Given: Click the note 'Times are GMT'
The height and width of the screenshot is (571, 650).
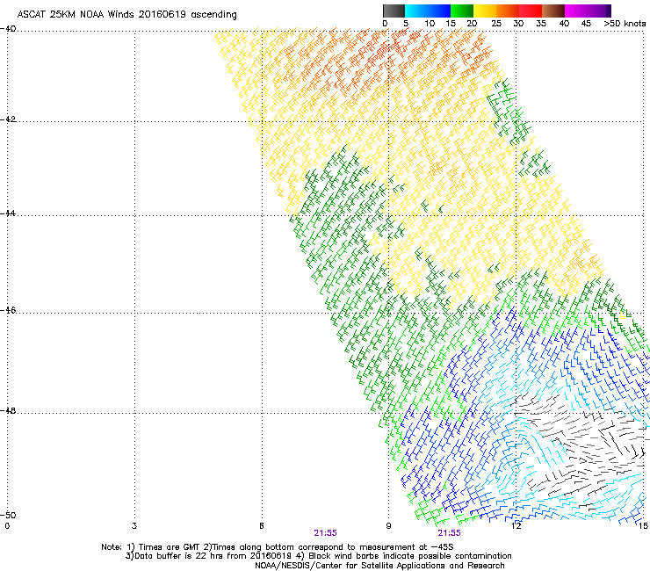Looking at the screenshot, I should coord(170,547).
